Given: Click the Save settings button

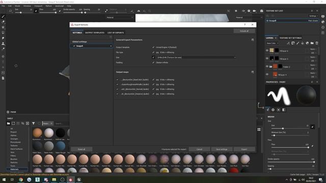Looking at the screenshot, I should [x=222, y=149].
